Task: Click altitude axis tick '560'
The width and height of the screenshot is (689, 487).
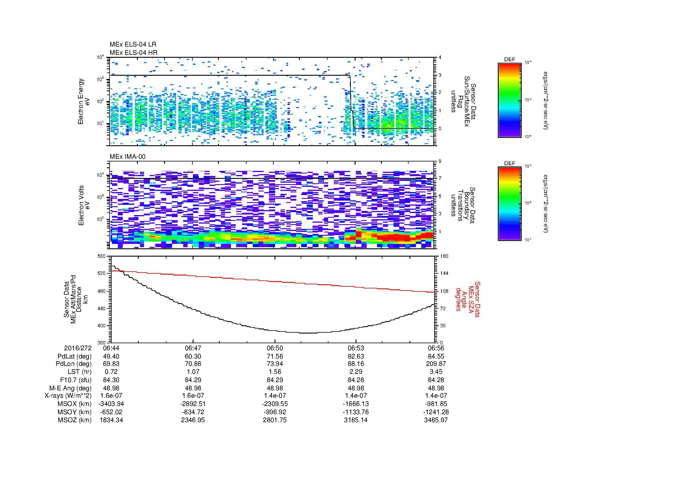Action: click(102, 256)
